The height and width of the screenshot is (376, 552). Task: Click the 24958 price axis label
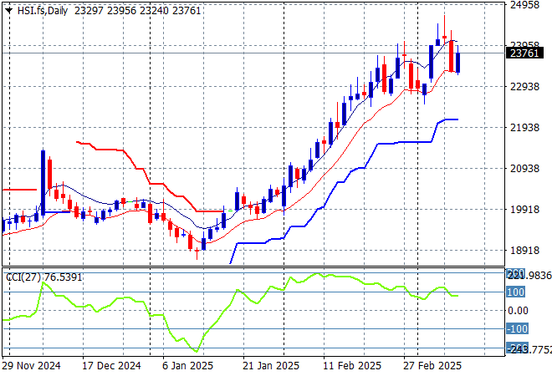click(524, 5)
